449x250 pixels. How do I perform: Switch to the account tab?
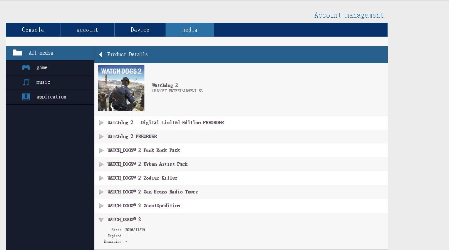click(x=87, y=30)
